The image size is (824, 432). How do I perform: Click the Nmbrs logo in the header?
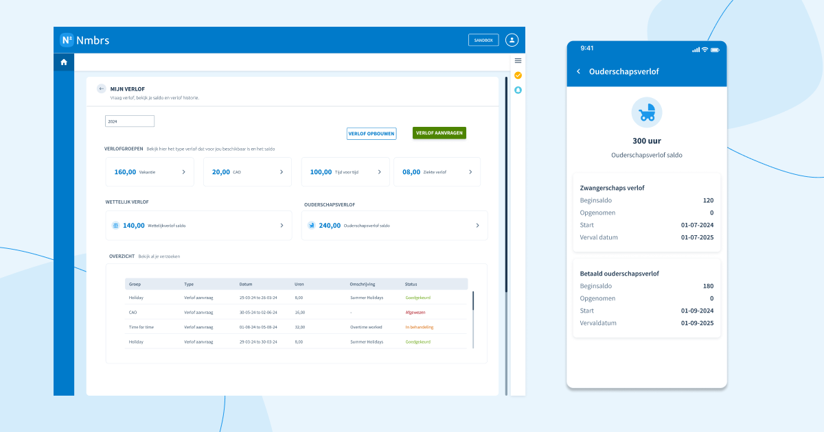[x=84, y=40]
